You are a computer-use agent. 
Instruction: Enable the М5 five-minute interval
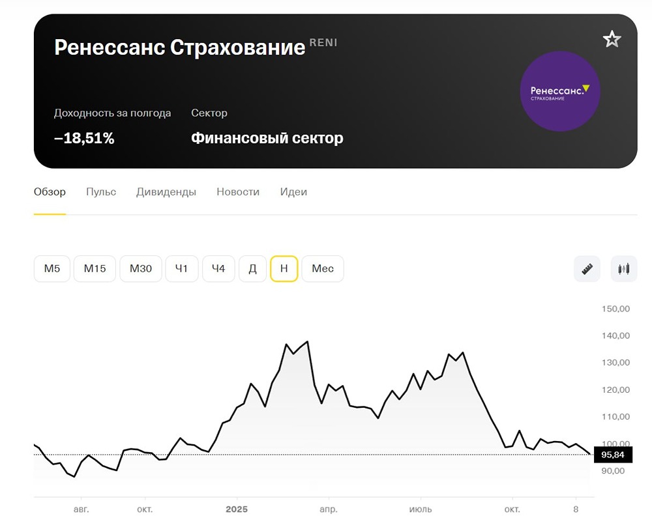pos(52,268)
